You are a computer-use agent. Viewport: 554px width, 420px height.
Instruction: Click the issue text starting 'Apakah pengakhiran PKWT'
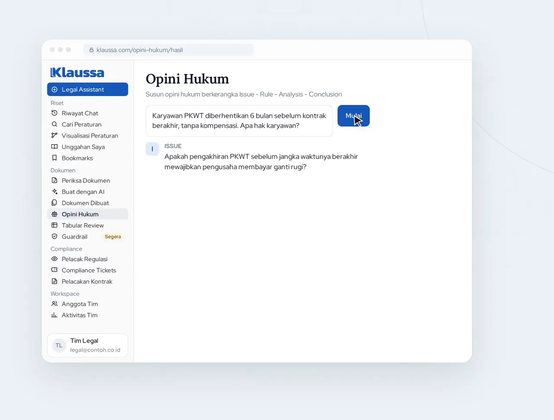pos(261,162)
